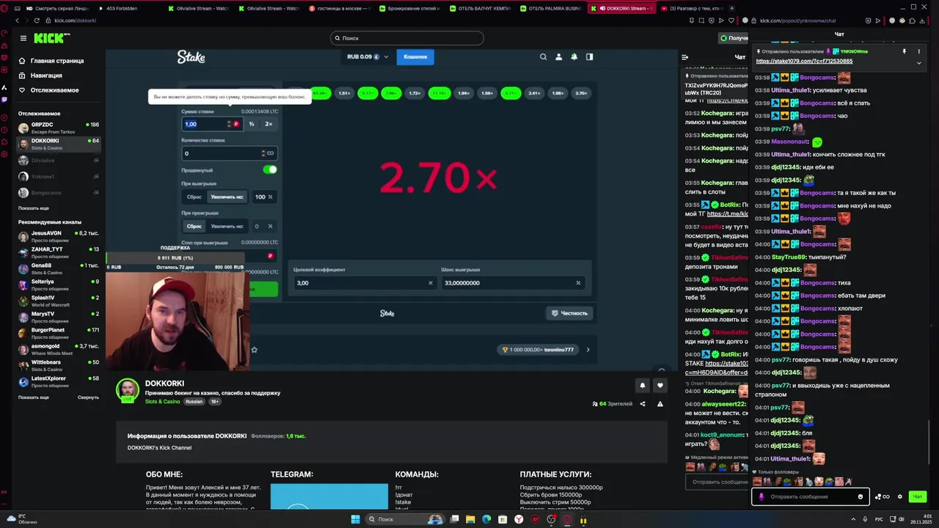The width and height of the screenshot is (939, 528).
Task: Open GRPZDC channel in sidebar
Action: point(59,128)
